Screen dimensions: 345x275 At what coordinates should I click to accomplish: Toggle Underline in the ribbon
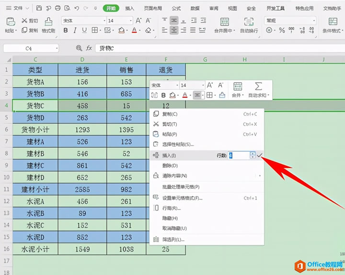tap(84, 30)
